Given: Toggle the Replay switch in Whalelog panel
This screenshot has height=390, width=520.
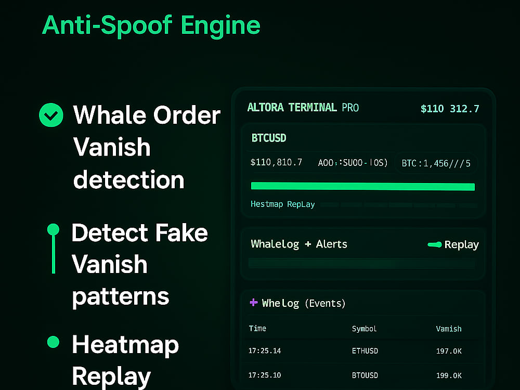Looking at the screenshot, I should pos(434,245).
